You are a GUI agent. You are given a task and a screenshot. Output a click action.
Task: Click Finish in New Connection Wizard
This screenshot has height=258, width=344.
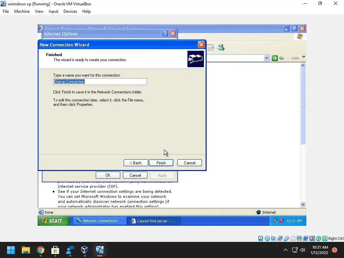[x=161, y=163]
